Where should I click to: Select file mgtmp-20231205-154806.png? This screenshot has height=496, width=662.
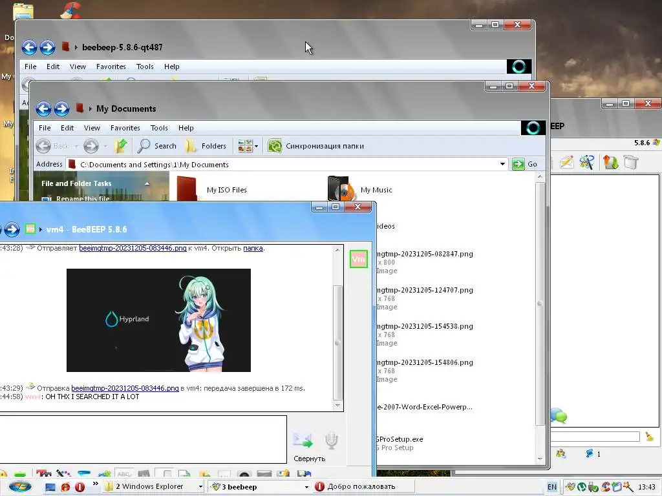click(424, 362)
